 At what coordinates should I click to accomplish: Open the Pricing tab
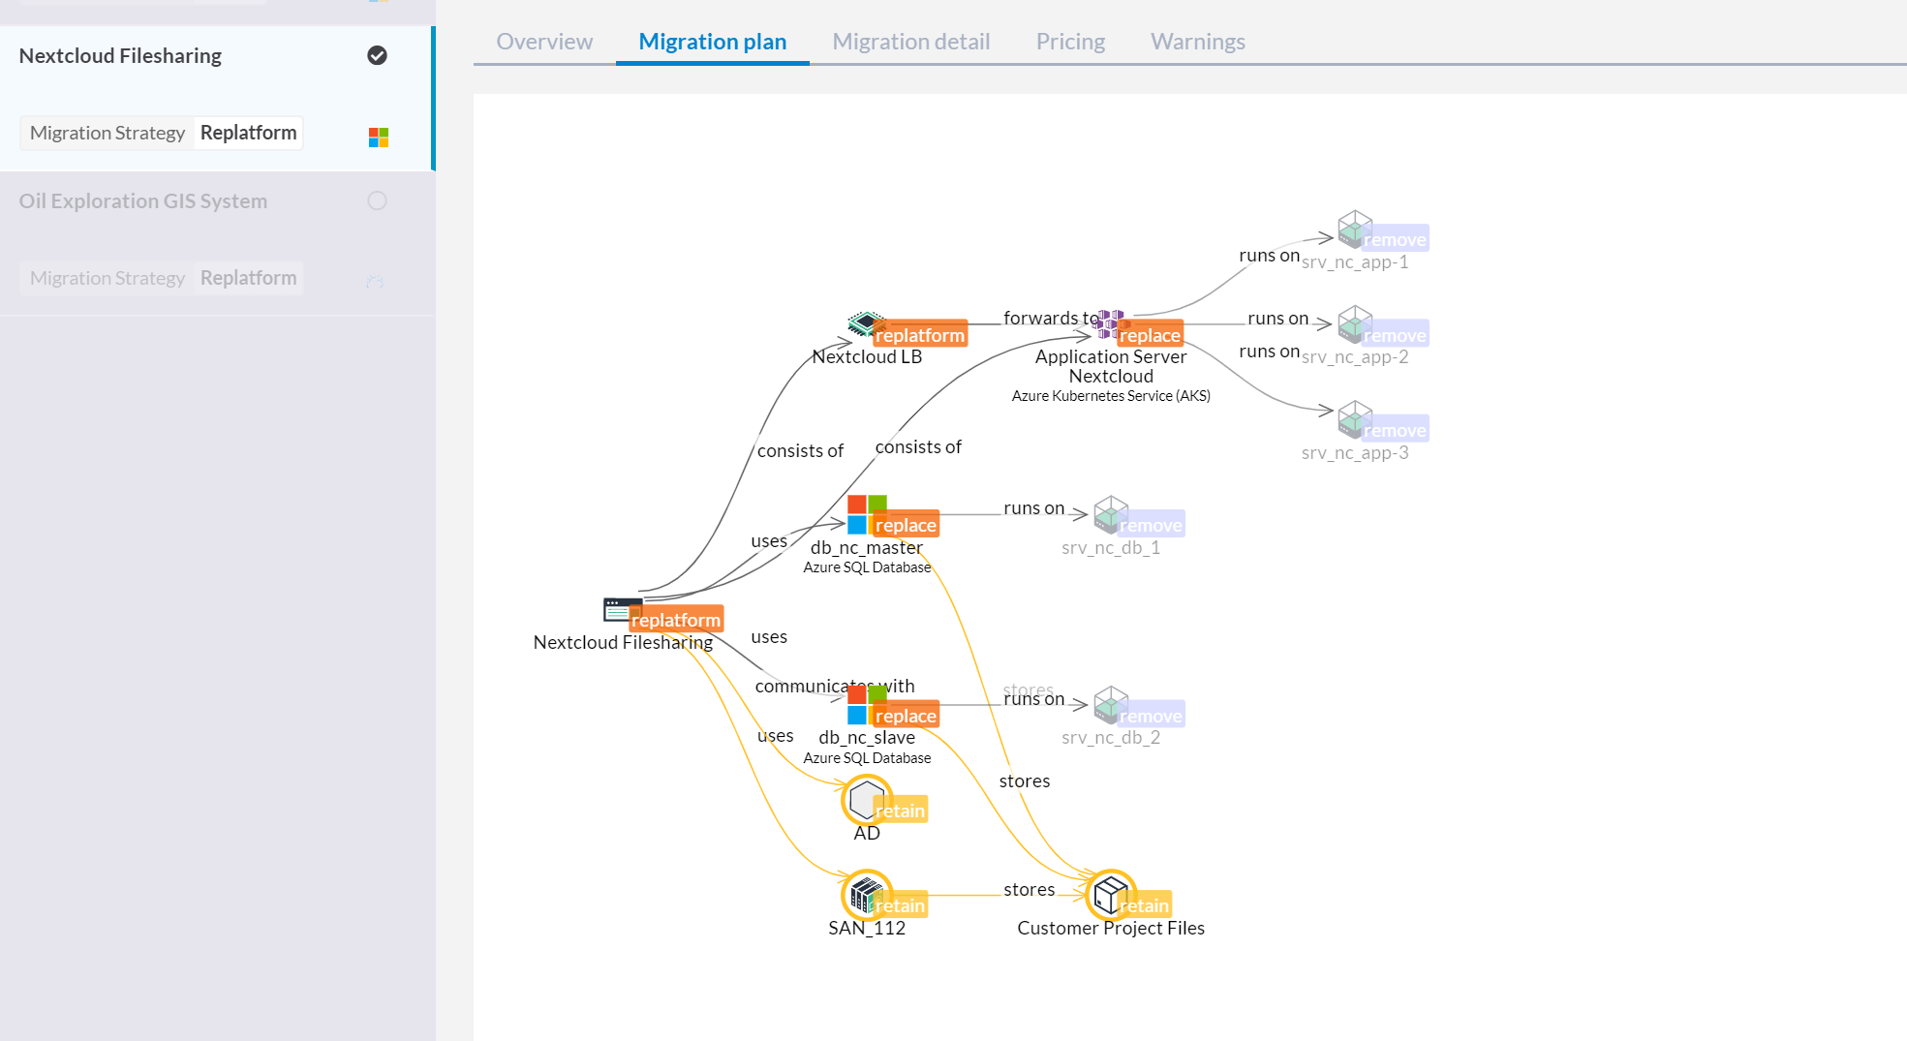tap(1070, 42)
